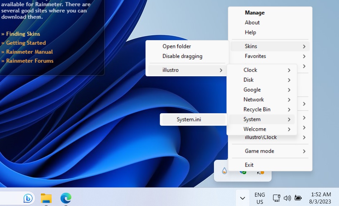The width and height of the screenshot is (339, 206).
Task: Choose Exit to quit Rainmeter
Action: click(270, 165)
